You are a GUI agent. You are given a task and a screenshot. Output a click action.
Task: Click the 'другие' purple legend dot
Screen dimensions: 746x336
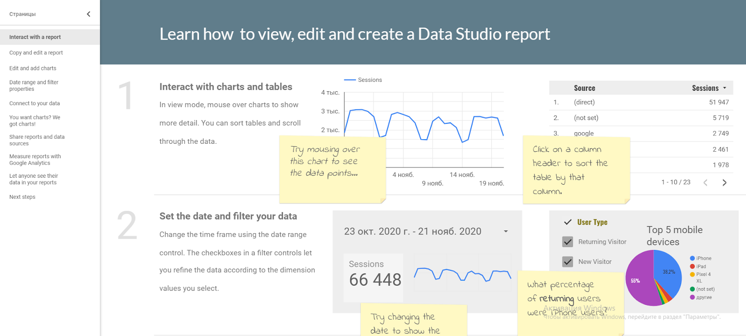coord(692,297)
